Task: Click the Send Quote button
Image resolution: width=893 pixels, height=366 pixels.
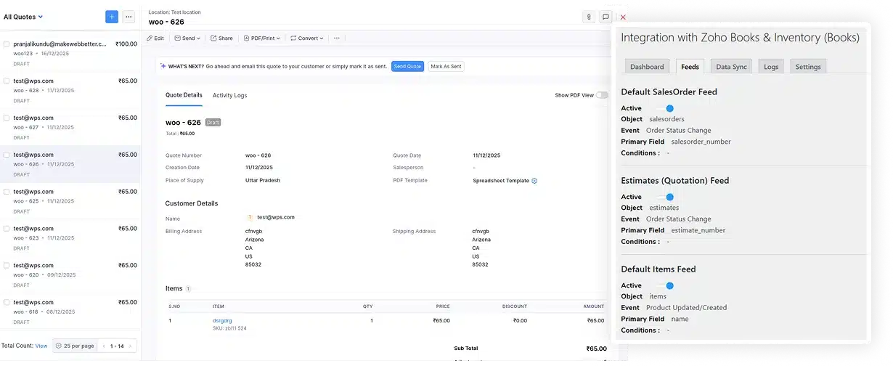Action: point(407,66)
